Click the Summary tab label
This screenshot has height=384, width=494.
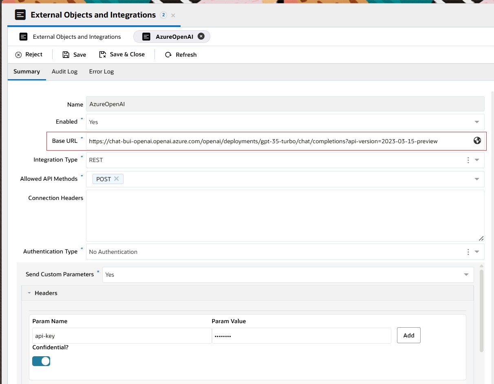tap(26, 71)
